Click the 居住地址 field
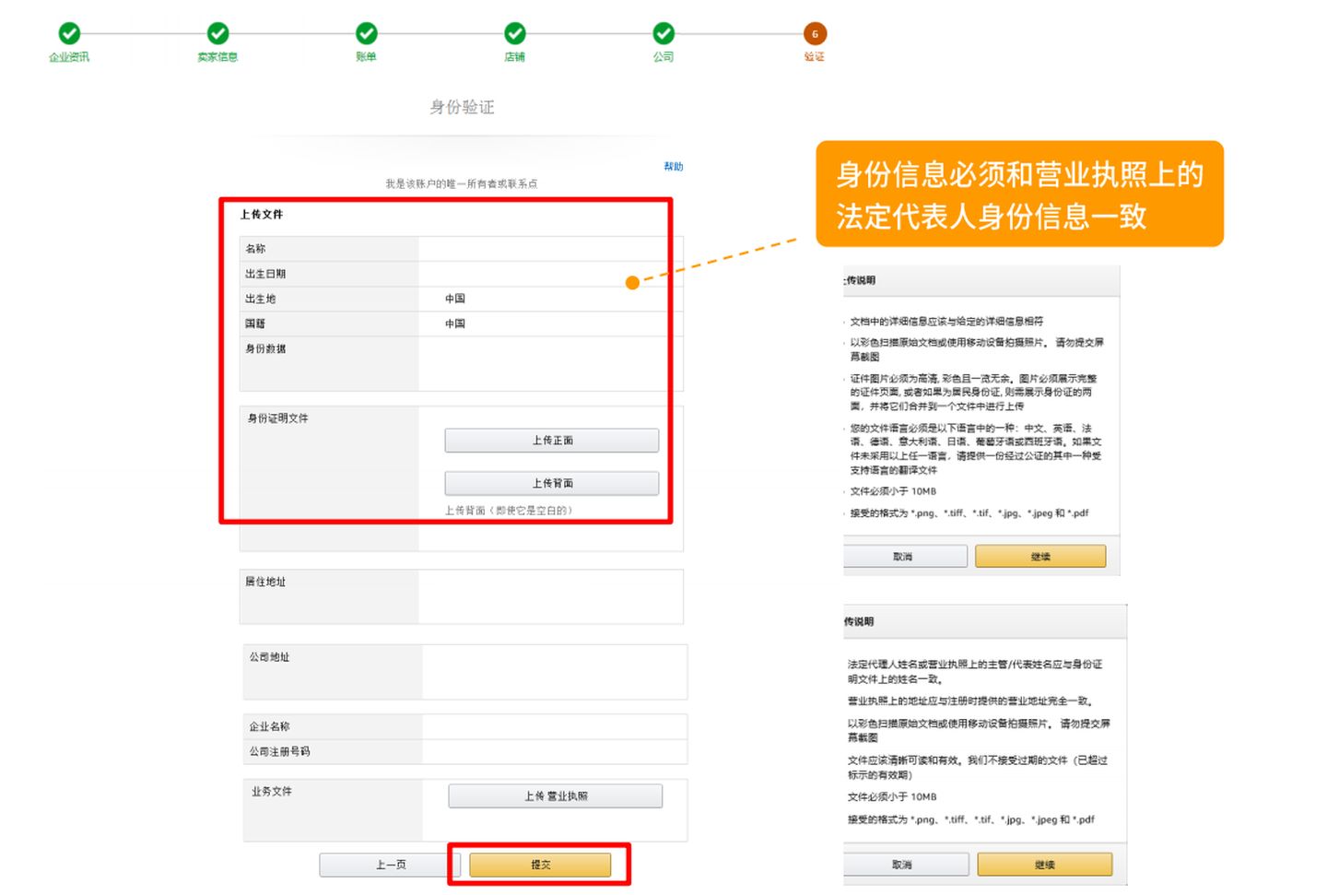The width and height of the screenshot is (1327, 895). point(550,596)
